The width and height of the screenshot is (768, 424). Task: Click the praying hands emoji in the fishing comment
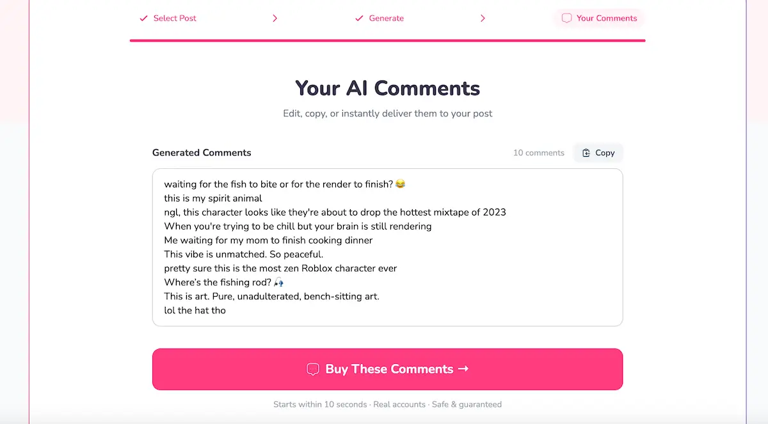(278, 282)
